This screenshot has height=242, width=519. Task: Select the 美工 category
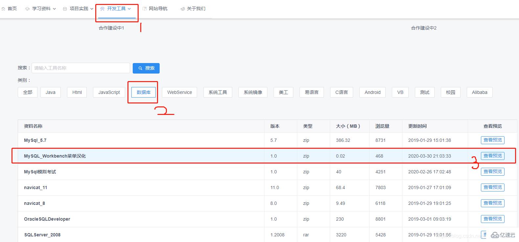point(283,92)
